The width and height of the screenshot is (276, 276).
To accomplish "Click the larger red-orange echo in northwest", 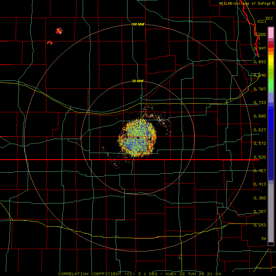I will (x=59, y=31).
